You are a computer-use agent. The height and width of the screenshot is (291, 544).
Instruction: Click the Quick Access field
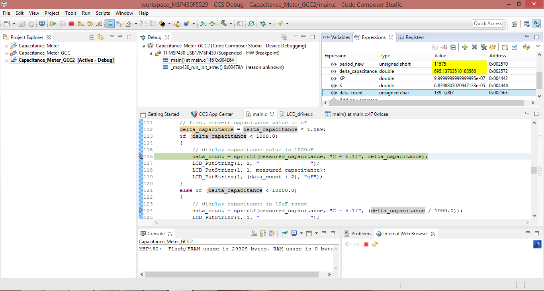tap(488, 23)
